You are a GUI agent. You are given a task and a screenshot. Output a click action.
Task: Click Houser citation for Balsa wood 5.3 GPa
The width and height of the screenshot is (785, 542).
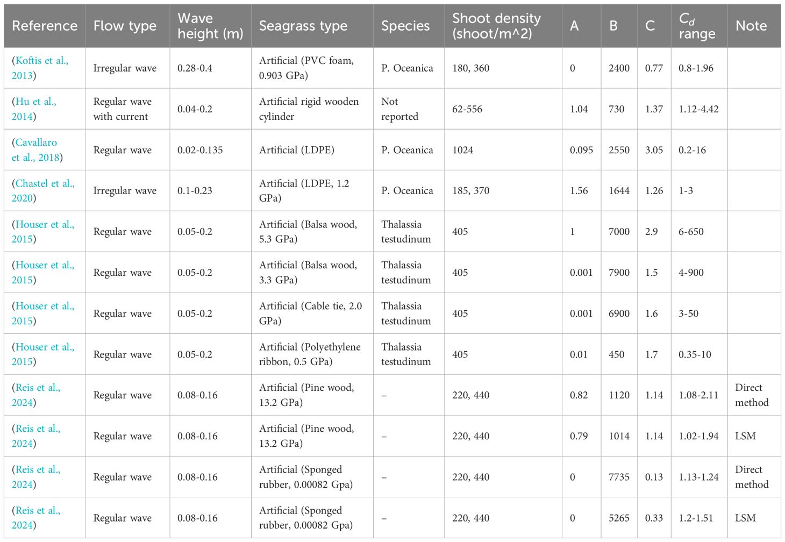coord(45,224)
